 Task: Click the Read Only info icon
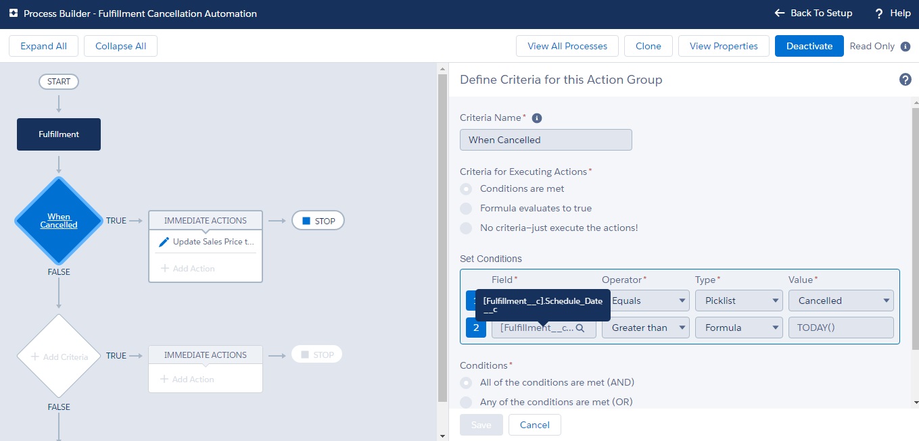[906, 47]
